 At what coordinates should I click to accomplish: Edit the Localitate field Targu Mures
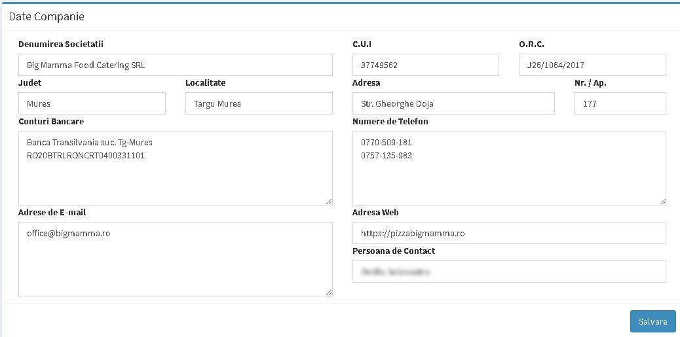(259, 103)
